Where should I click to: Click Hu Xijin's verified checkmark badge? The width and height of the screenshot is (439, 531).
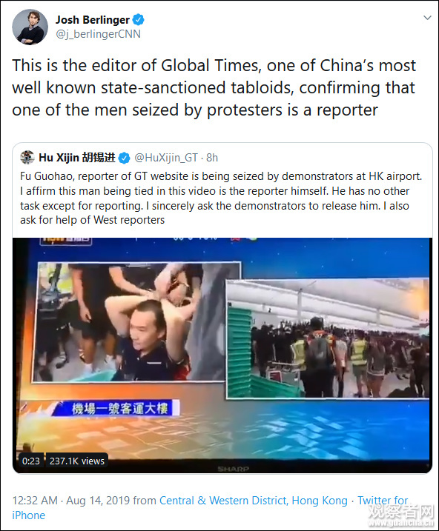125,158
